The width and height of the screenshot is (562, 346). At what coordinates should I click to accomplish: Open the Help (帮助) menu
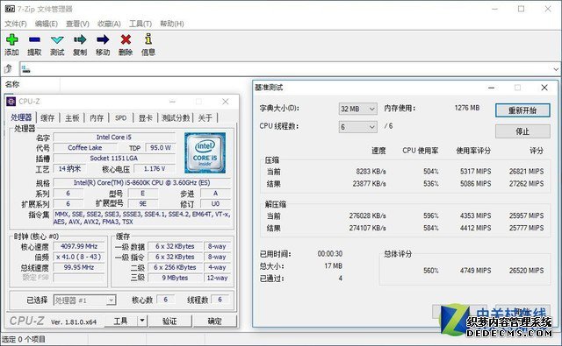172,24
